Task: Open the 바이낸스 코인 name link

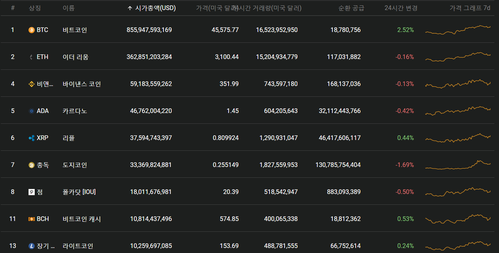Action: [x=82, y=84]
